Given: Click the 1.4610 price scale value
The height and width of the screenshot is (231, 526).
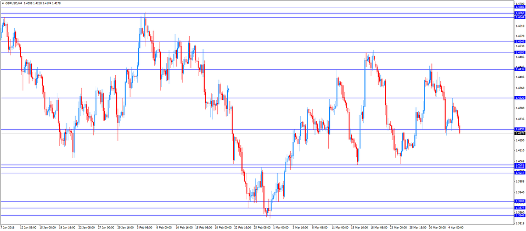Looking at the screenshot, I should pos(520,26).
